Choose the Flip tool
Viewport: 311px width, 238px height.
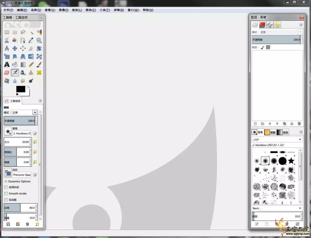tap(31, 56)
